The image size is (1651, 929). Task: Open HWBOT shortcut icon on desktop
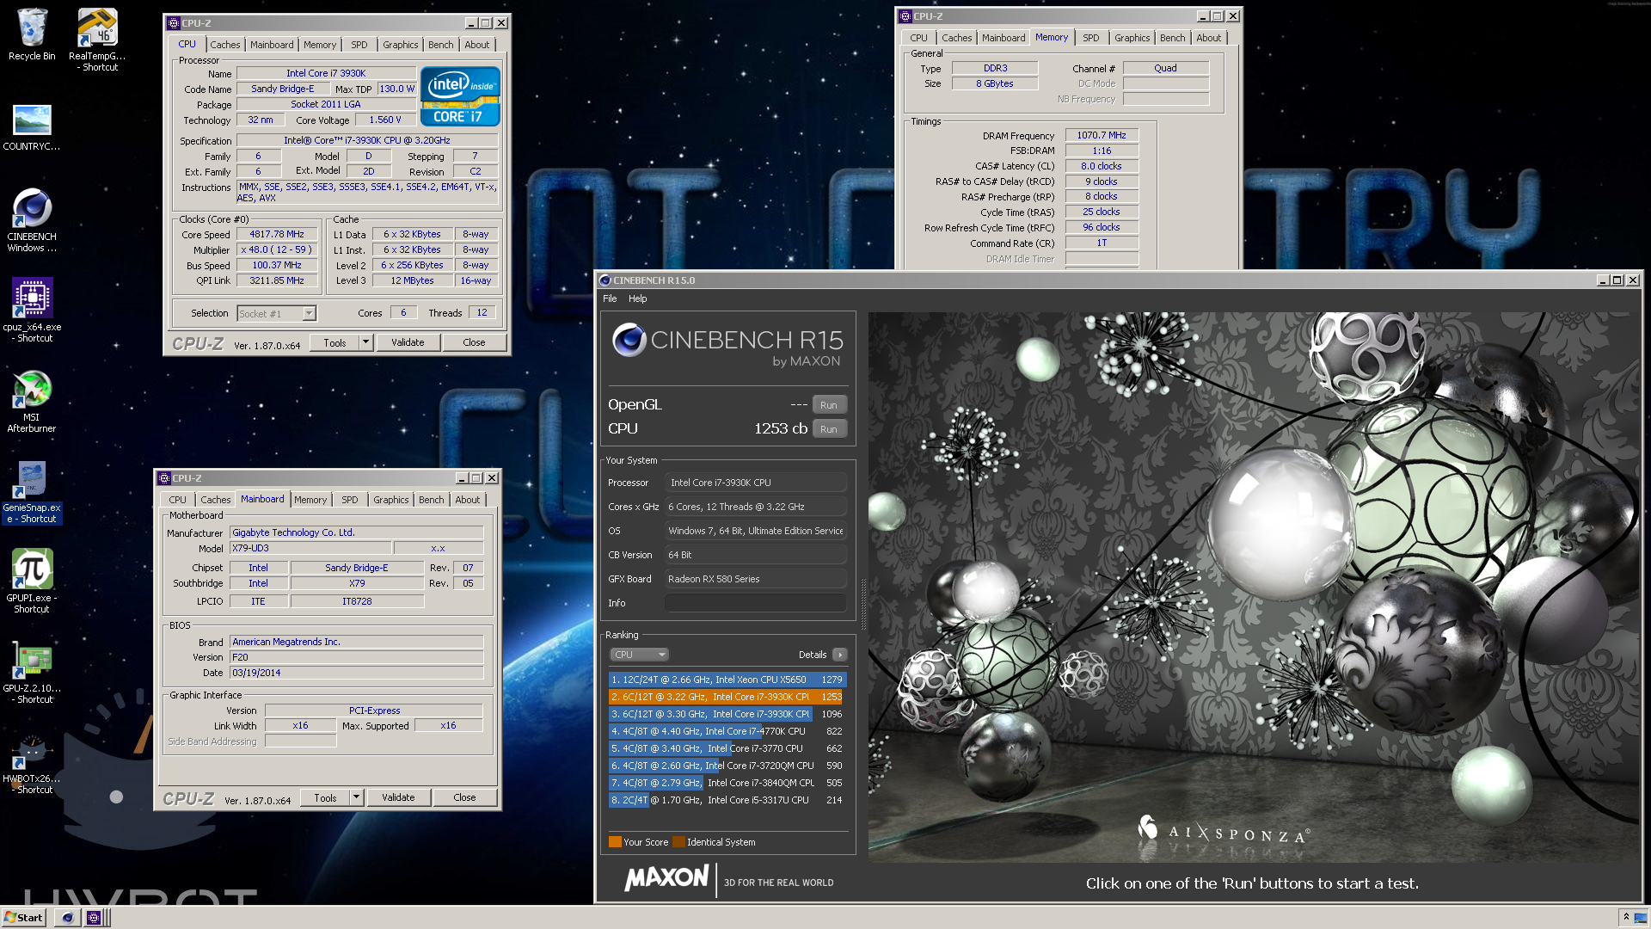[32, 763]
